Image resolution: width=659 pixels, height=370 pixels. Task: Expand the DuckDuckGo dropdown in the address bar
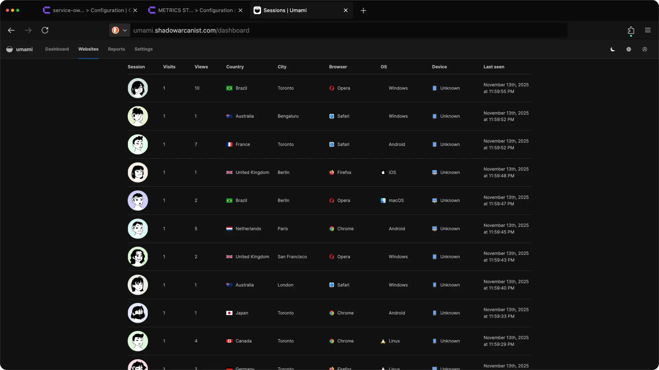coord(125,30)
